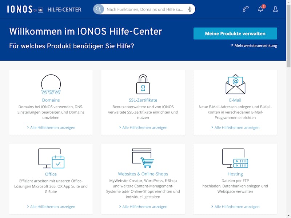Click the MyWebsite Creator description text
The height and width of the screenshot is (218, 291).
coord(143,189)
